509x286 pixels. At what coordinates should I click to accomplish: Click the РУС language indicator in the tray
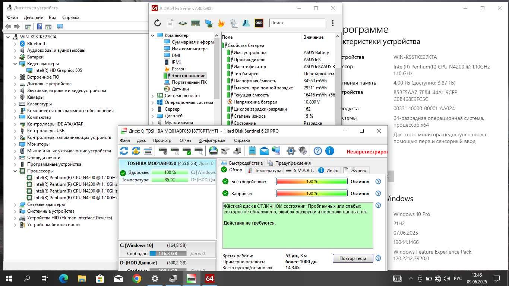point(457,278)
